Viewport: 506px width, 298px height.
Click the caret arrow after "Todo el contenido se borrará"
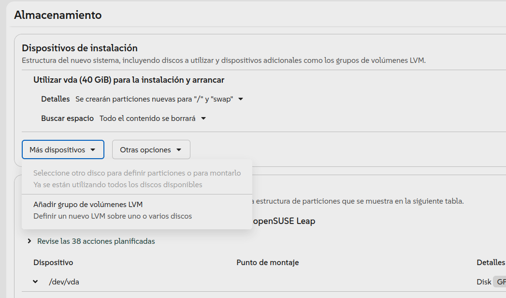203,119
